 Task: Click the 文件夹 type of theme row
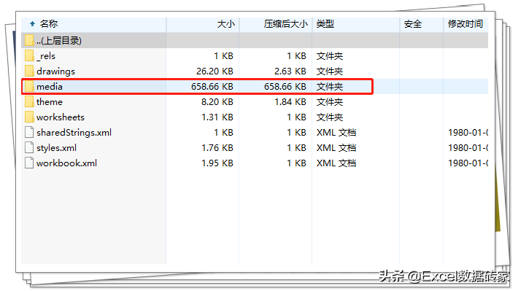[330, 101]
